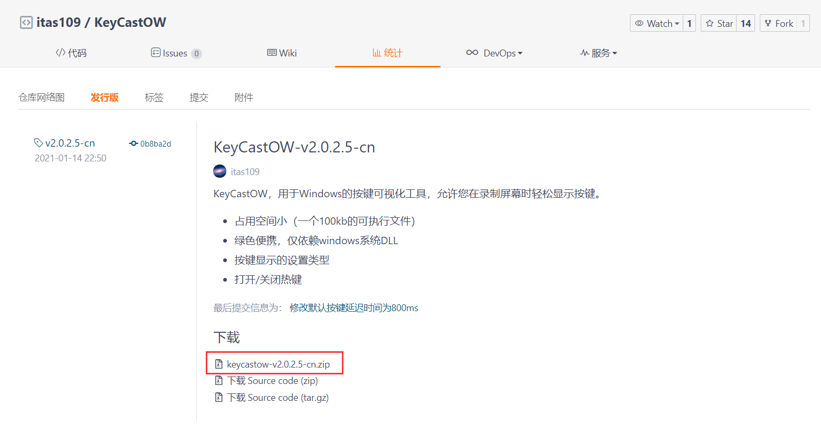This screenshot has height=424, width=821.
Task: Open commit 0b8ba2d
Action: [x=156, y=143]
